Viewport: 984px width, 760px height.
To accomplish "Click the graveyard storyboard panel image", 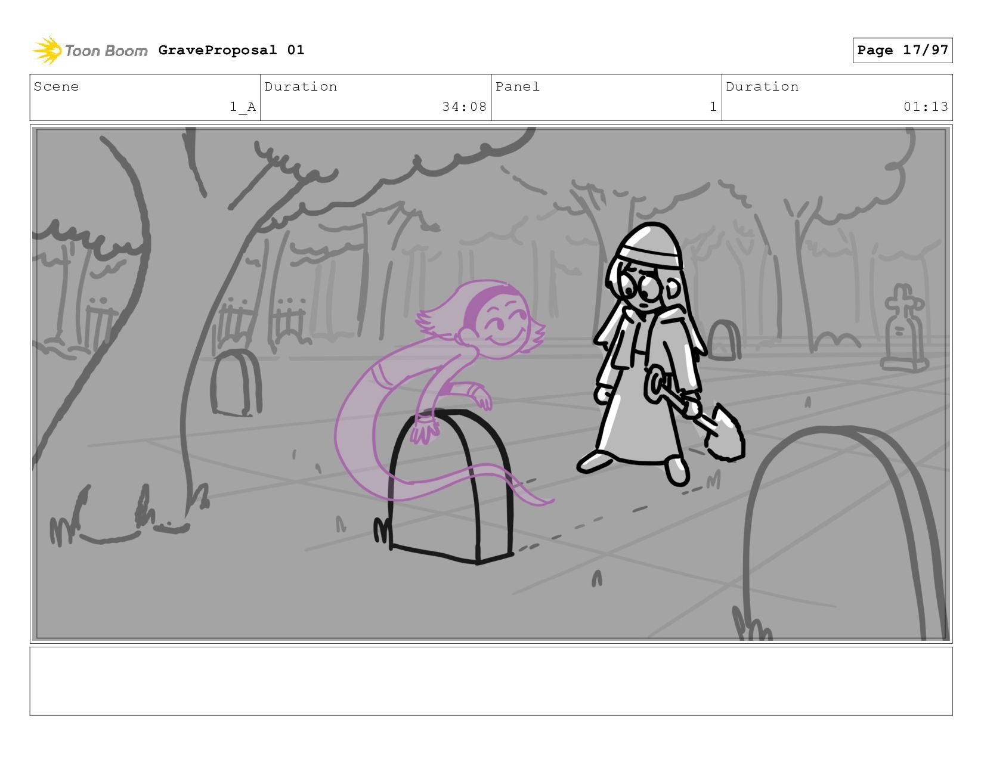I will click(491, 384).
